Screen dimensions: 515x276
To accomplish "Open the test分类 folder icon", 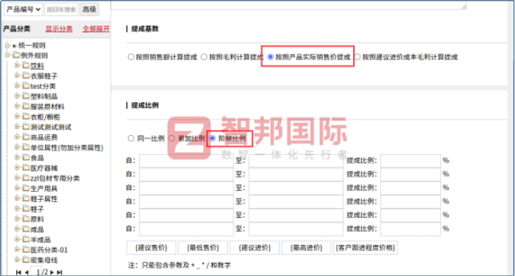I will (26, 86).
